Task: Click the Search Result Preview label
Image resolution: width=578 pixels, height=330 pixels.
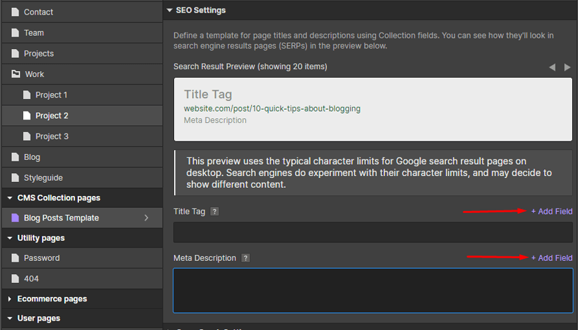Action: [250, 66]
